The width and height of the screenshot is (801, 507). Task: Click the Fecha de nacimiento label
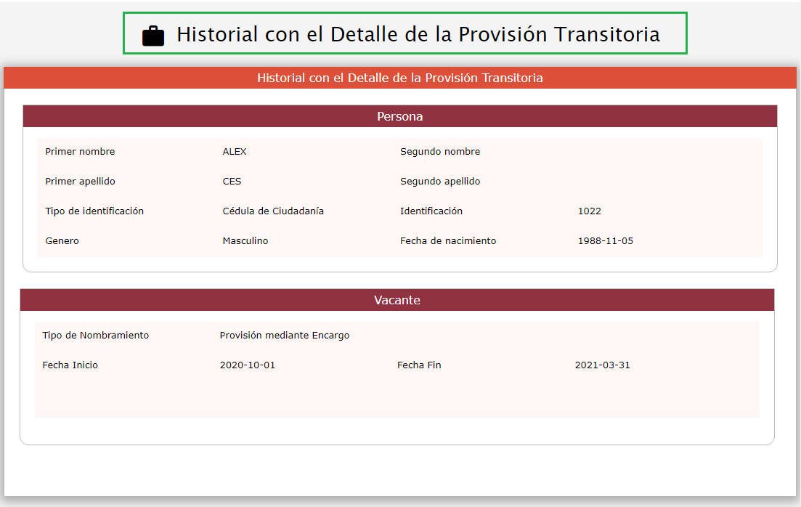(447, 241)
